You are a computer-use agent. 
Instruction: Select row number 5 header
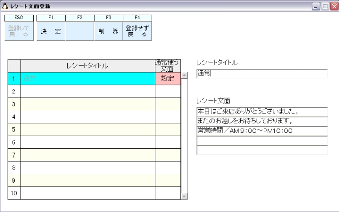[14, 129]
